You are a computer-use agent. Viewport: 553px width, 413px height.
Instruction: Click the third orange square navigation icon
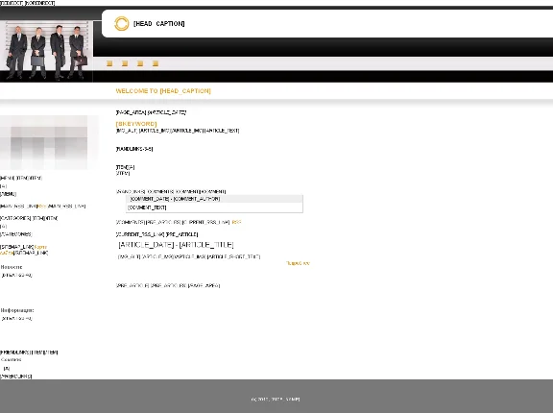point(140,63)
